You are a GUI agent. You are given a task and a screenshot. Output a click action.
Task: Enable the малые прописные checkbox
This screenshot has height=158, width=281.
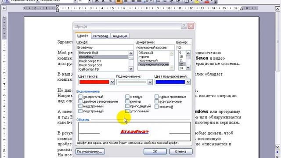pos(156,97)
